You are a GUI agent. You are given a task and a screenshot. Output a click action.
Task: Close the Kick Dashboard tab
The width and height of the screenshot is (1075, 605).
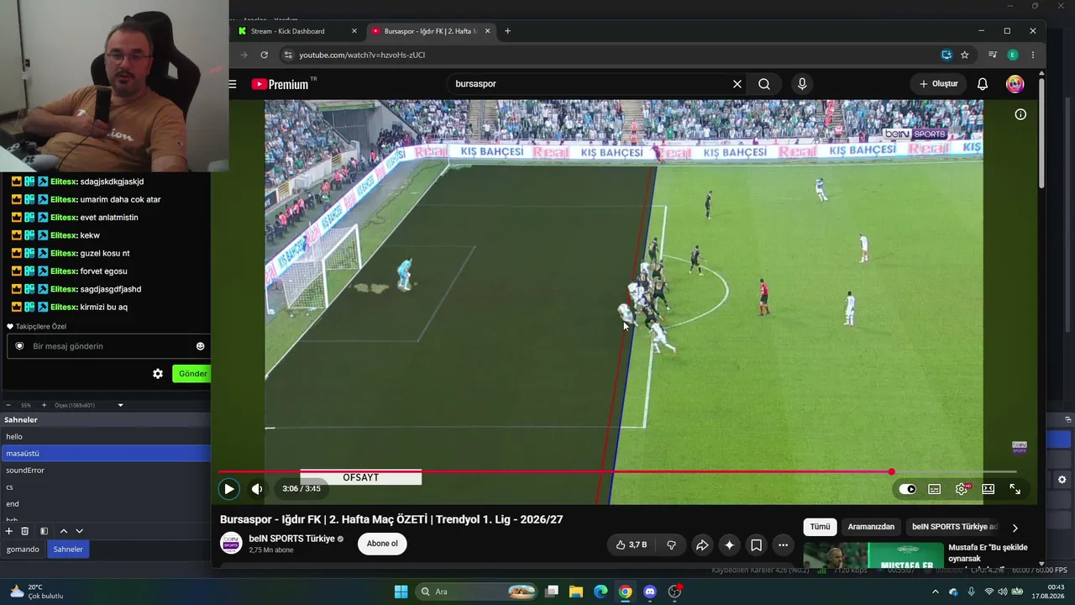coord(354,31)
